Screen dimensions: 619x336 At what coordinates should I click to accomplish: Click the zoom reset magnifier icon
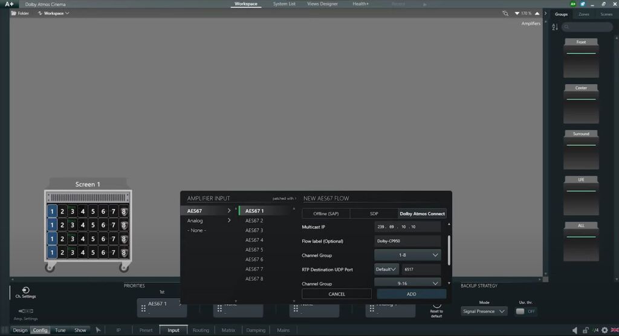click(505, 13)
